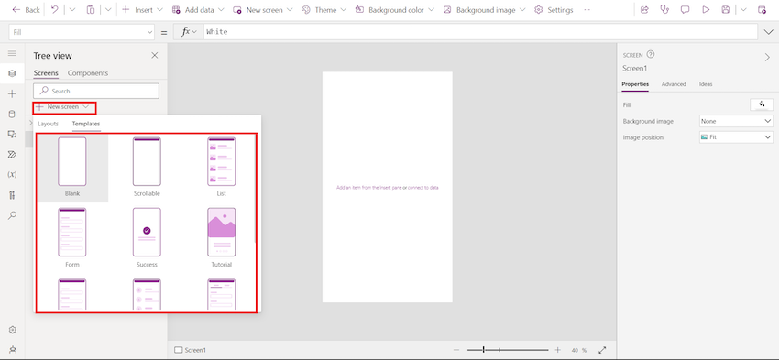Click 'Add an item from the Insert pane' link
This screenshot has height=360, width=779.
point(369,188)
